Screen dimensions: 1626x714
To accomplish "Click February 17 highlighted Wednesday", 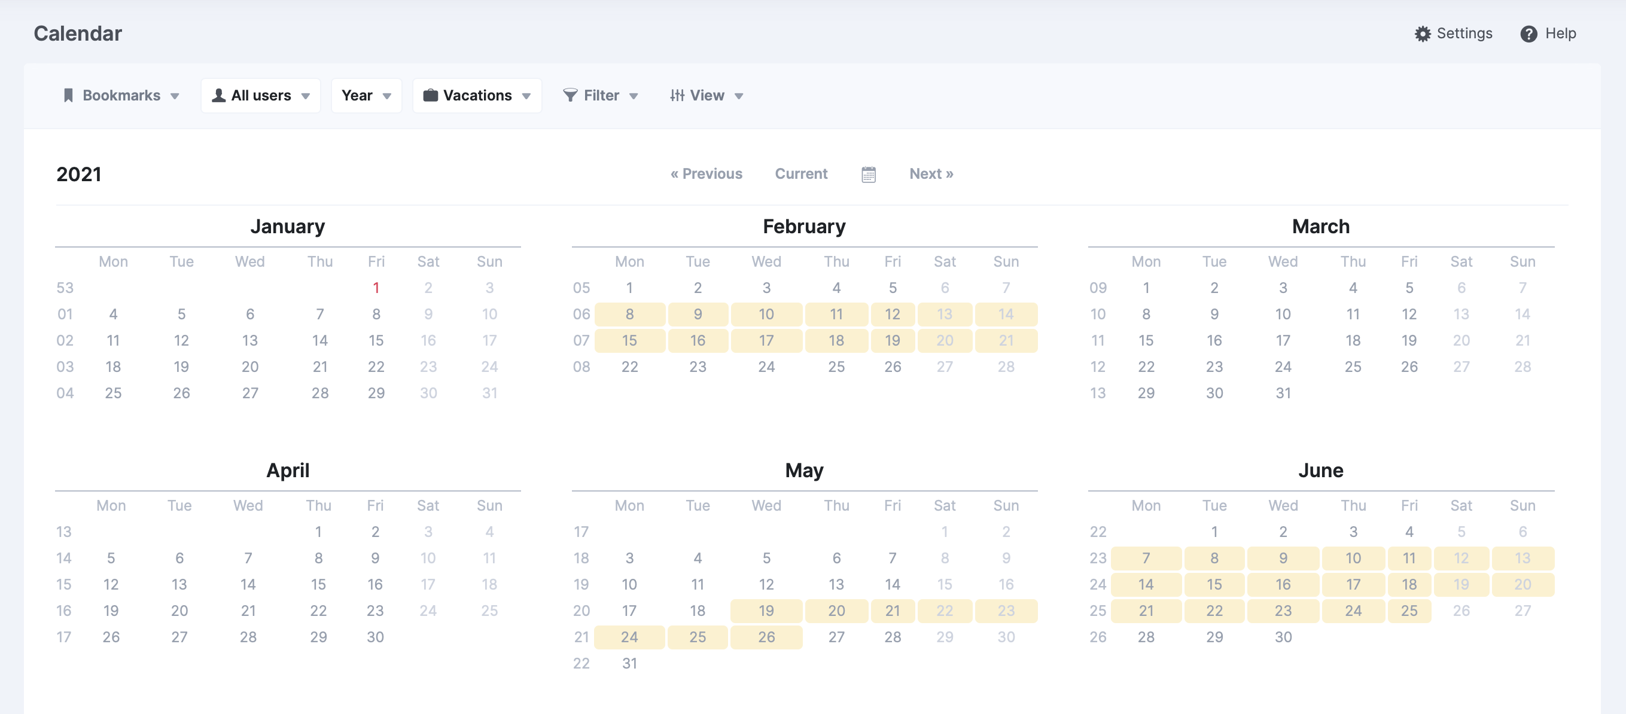I will tap(766, 341).
